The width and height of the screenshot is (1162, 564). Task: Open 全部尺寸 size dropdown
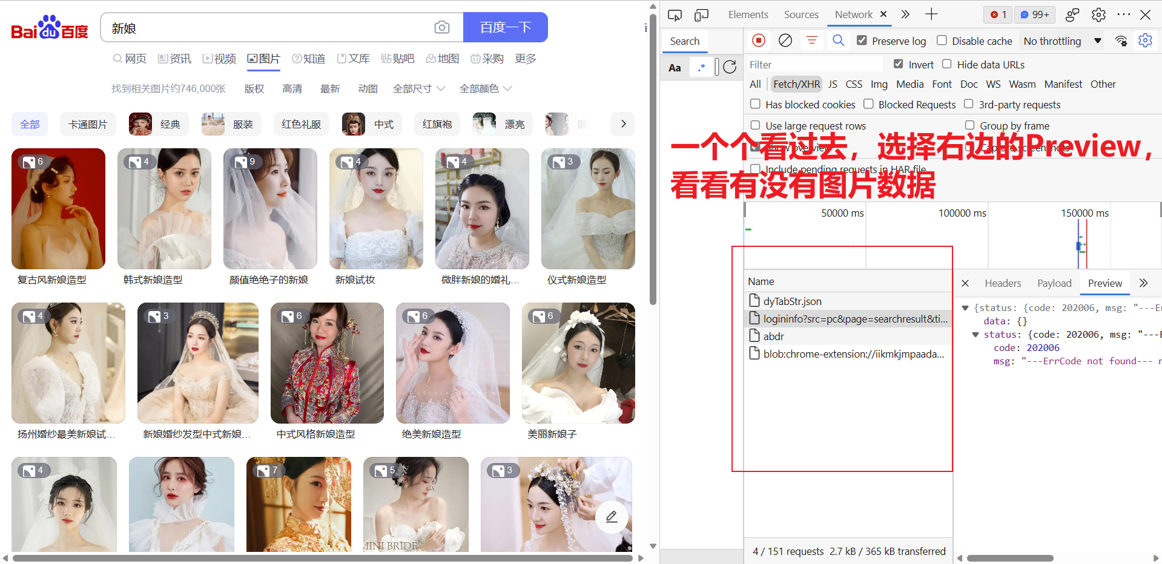(419, 88)
